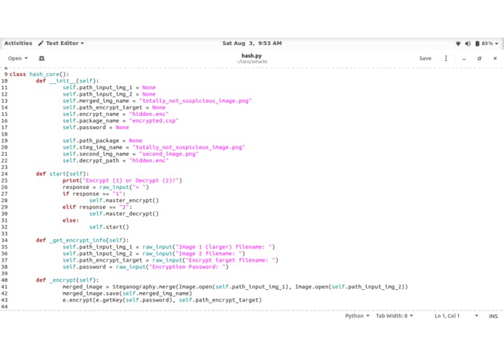This screenshot has width=504, height=358.
Task: Click the 'Image 1 (larger) filename:' string
Action: [223, 247]
